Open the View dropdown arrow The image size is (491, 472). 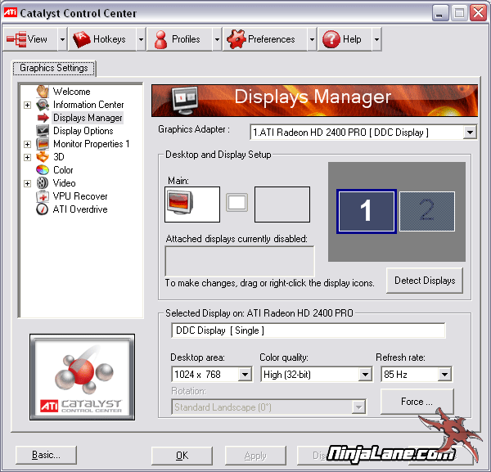click(63, 39)
